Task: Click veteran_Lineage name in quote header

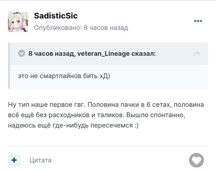Action: point(103,54)
